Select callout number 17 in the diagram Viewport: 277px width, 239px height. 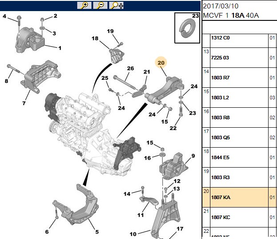180,229
